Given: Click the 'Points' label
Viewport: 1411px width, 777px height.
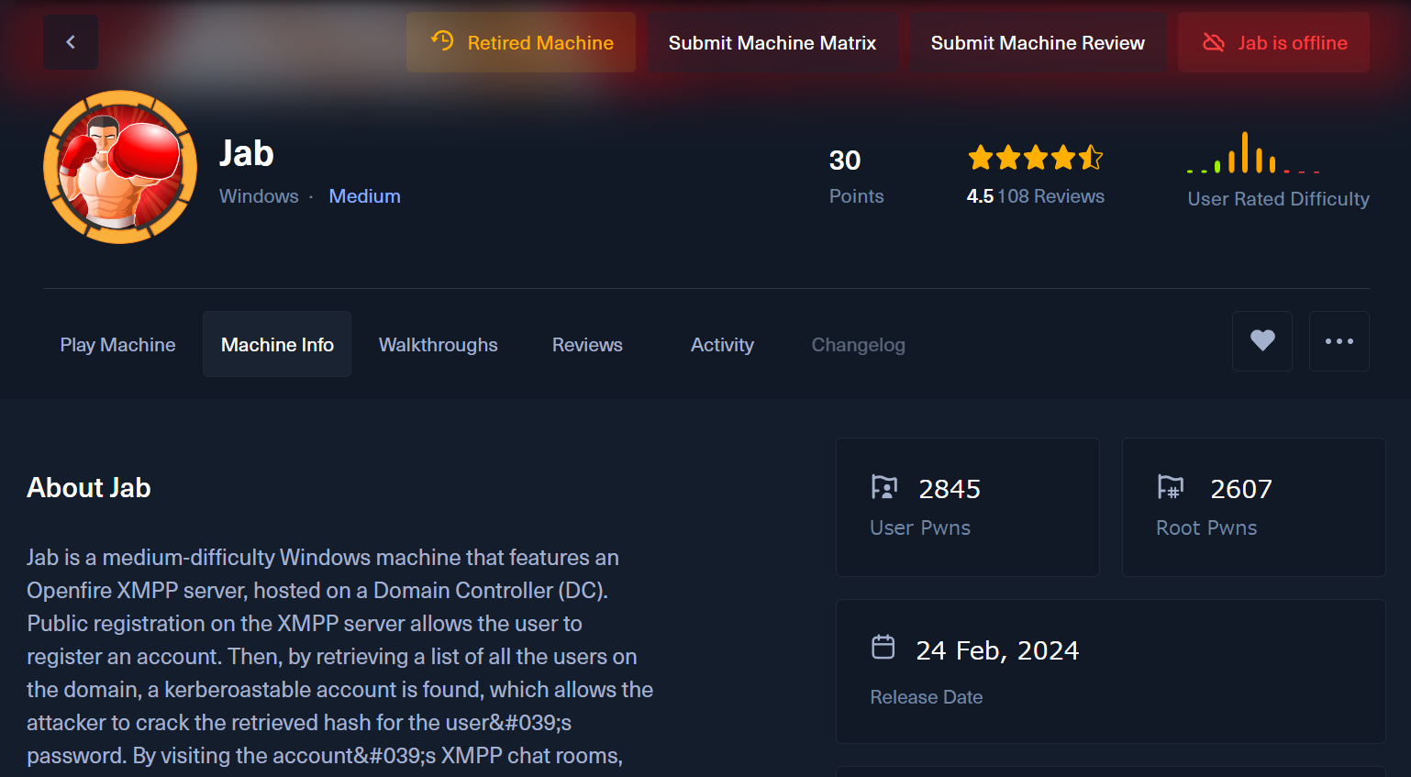Looking at the screenshot, I should [857, 196].
